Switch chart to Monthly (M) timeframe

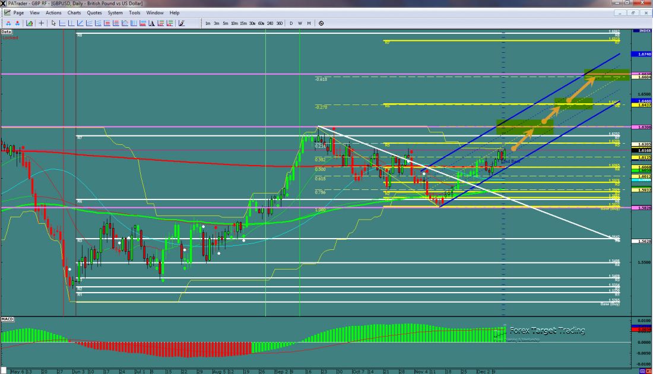(x=309, y=23)
